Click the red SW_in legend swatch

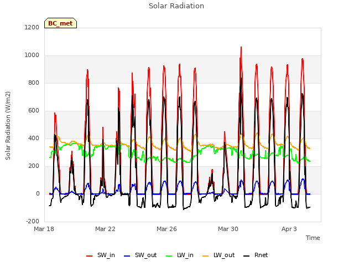pos(90,256)
